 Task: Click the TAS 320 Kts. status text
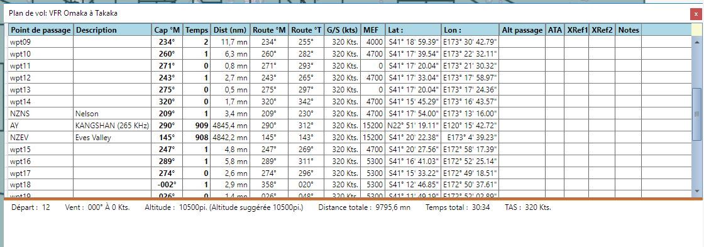[x=527, y=207]
